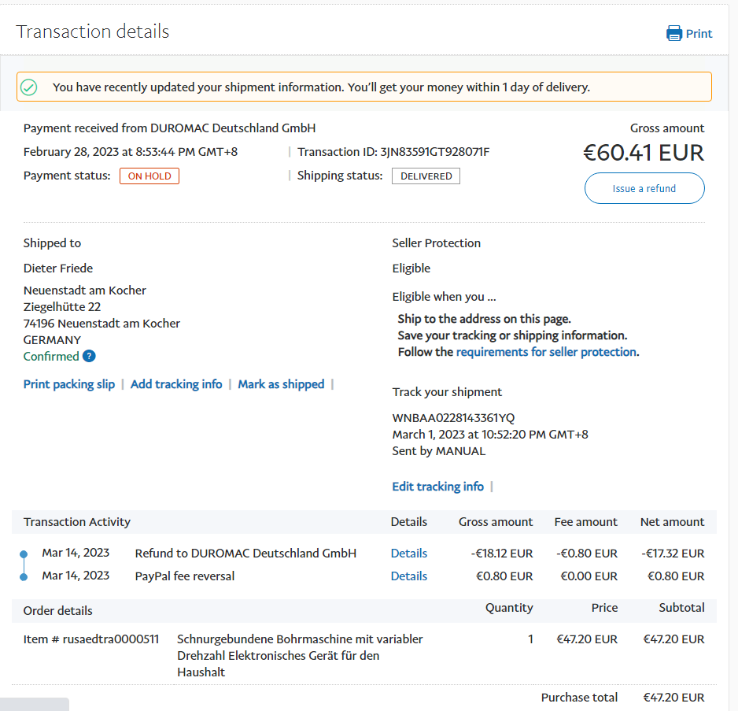Click the ON HOLD payment status badge
Screen dimensions: 738x711
149,176
